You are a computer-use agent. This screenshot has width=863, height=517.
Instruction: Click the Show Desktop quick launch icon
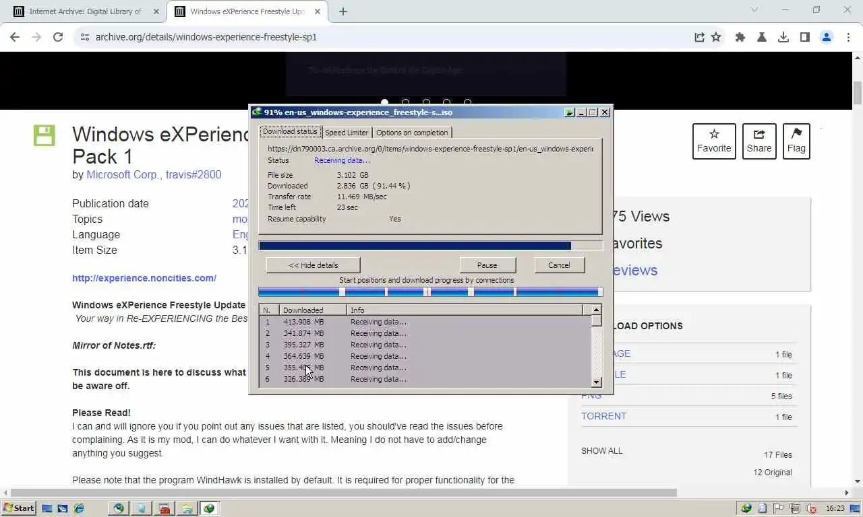(47, 508)
